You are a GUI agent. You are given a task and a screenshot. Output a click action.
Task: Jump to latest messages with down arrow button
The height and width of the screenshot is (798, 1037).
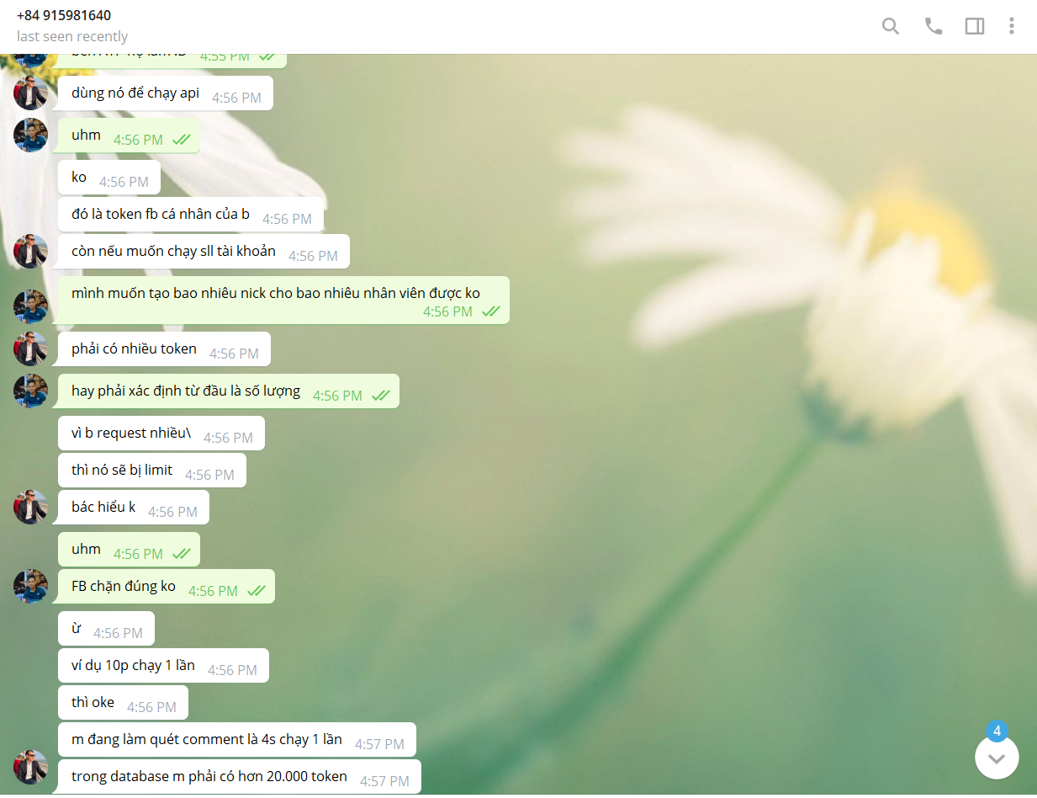pos(997,758)
